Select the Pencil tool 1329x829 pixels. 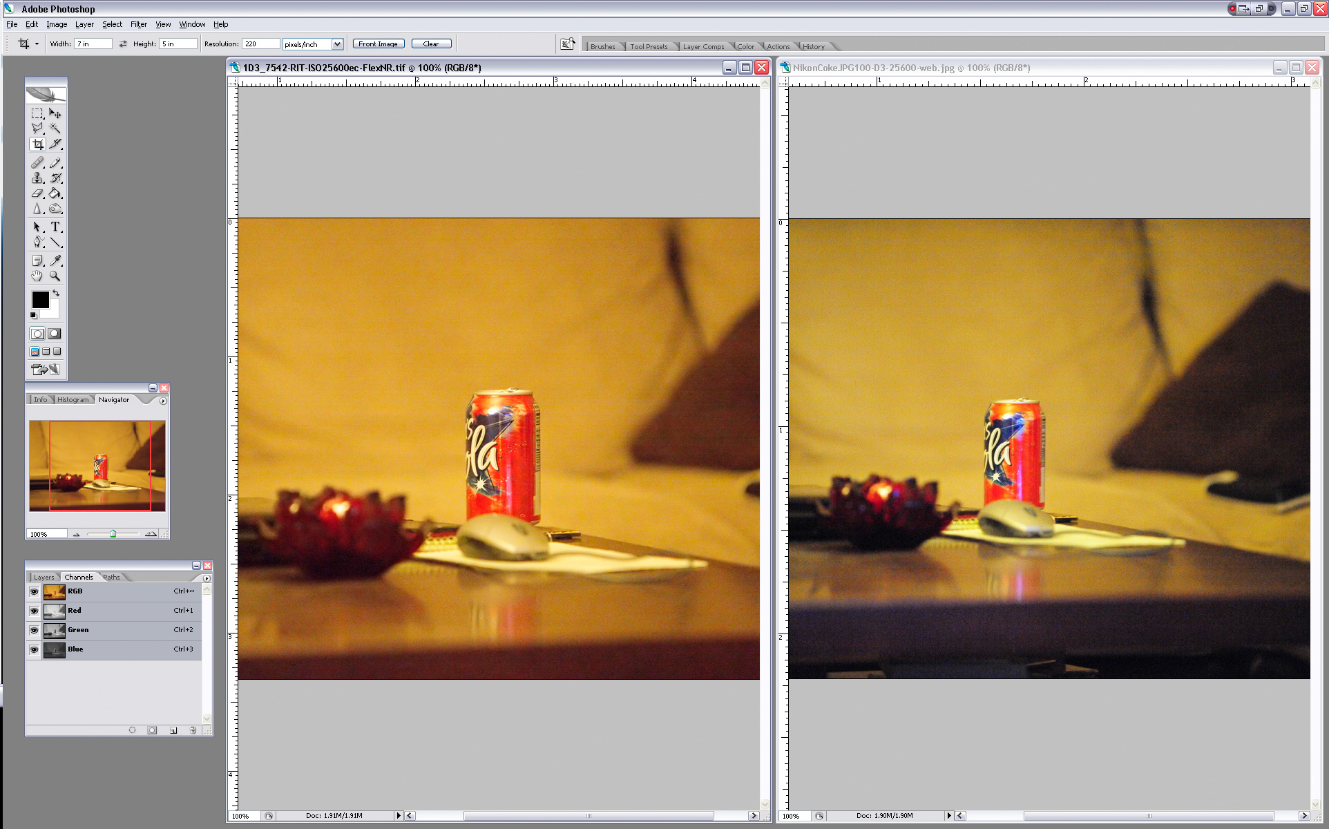pos(55,162)
